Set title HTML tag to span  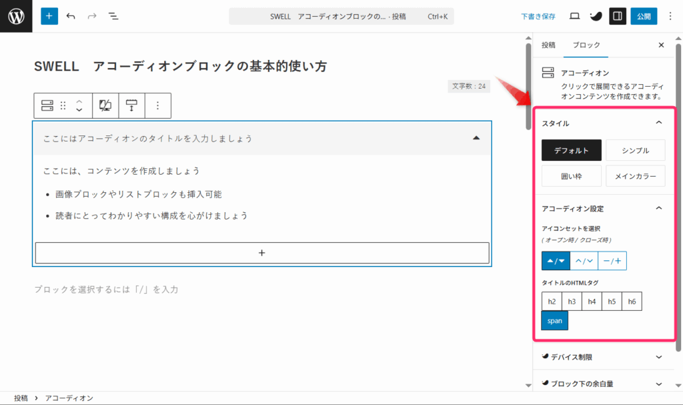pos(555,320)
